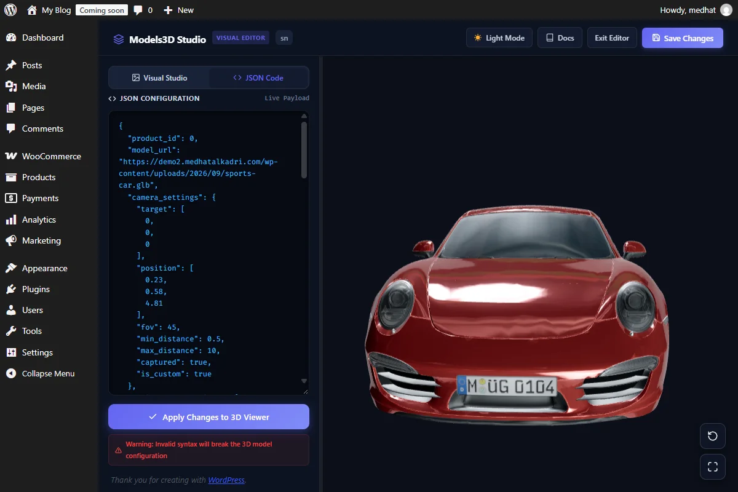The image size is (738, 492).
Task: Click the WooCommerce logo icon
Action: point(11,156)
